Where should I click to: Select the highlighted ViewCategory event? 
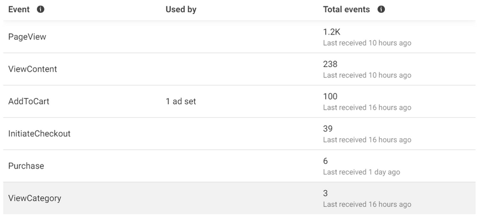[x=35, y=198]
